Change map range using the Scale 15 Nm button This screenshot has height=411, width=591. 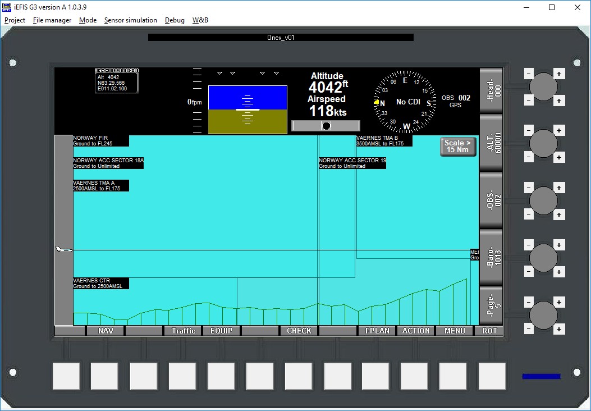(458, 146)
